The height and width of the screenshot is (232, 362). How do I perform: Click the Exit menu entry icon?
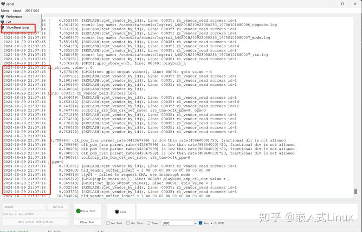tap(3, 22)
